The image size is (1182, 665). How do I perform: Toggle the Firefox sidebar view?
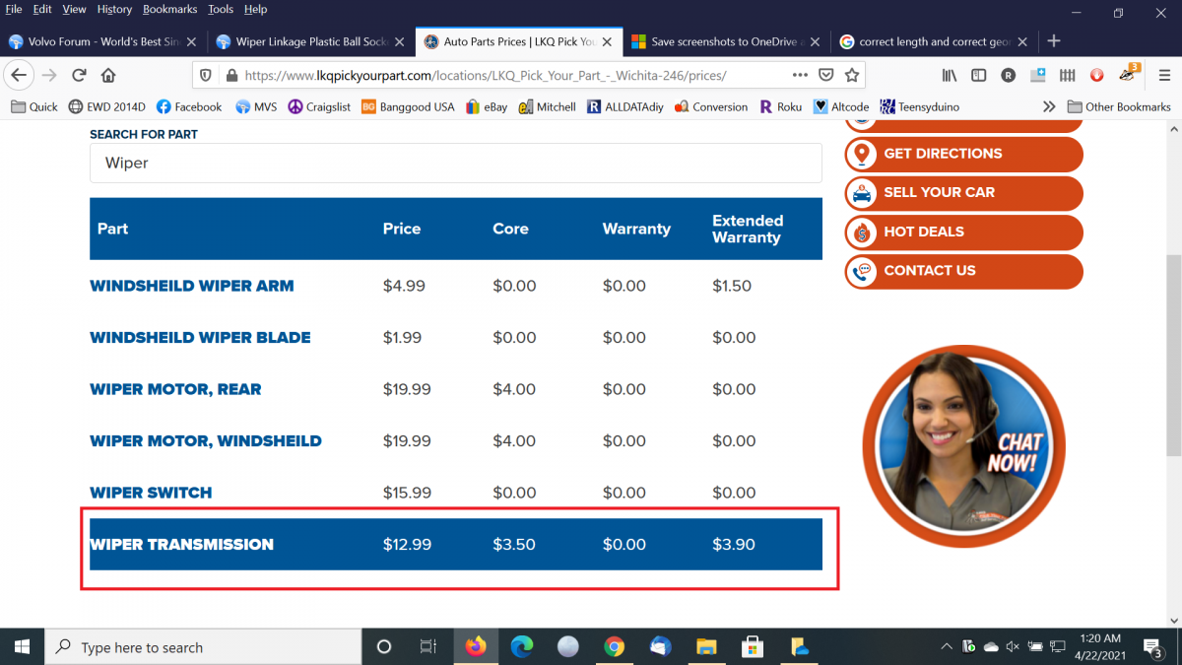pyautogui.click(x=978, y=75)
